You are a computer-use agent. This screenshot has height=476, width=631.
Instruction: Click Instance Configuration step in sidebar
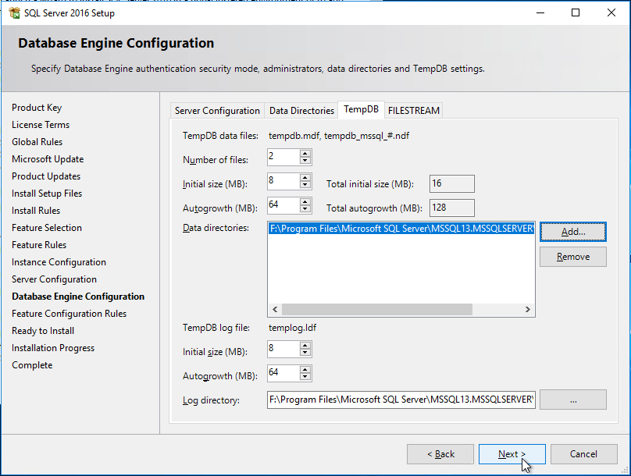point(59,262)
